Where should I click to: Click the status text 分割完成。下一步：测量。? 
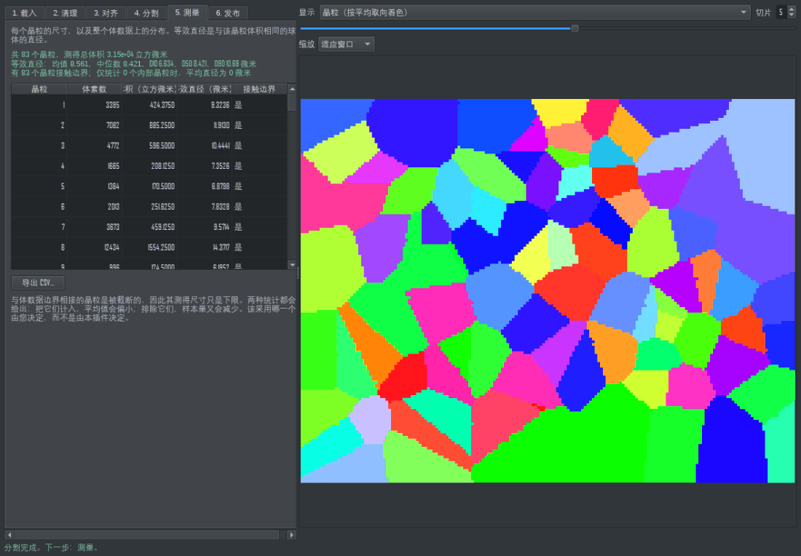click(x=52, y=547)
